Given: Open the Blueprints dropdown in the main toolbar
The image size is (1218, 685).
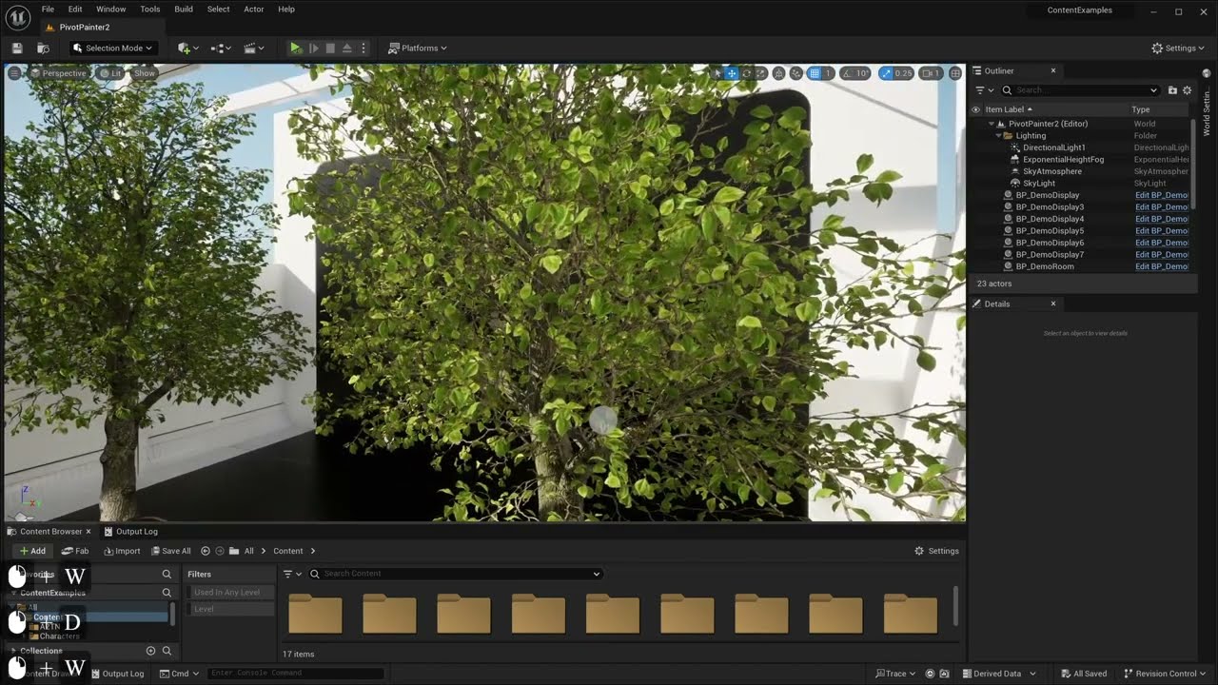Looking at the screenshot, I should point(221,48).
